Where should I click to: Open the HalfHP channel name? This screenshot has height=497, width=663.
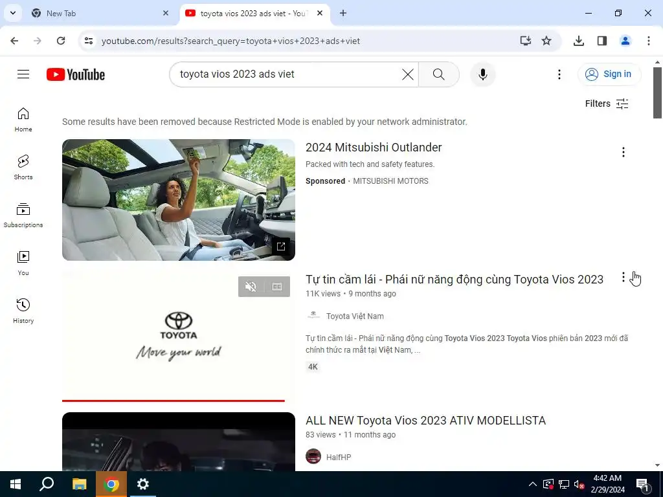(x=339, y=458)
